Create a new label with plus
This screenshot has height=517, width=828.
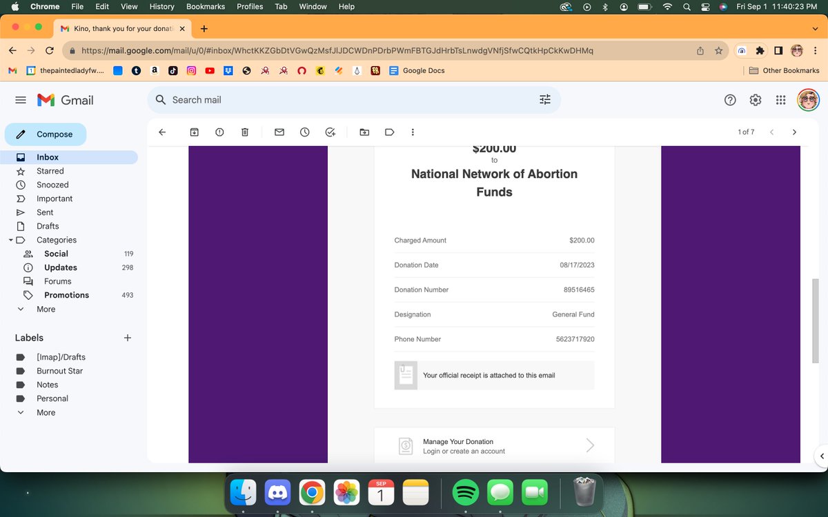[x=127, y=338]
